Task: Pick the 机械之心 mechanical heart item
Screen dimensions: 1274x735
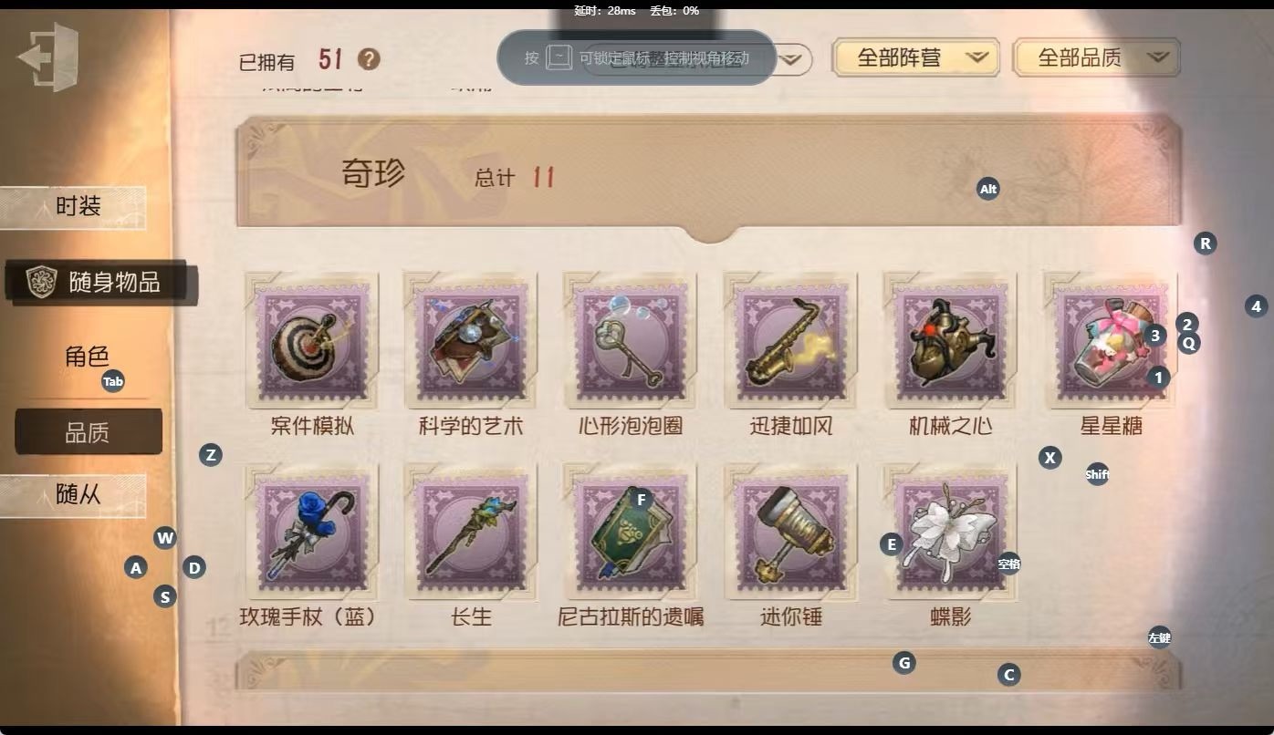Action: pos(950,340)
